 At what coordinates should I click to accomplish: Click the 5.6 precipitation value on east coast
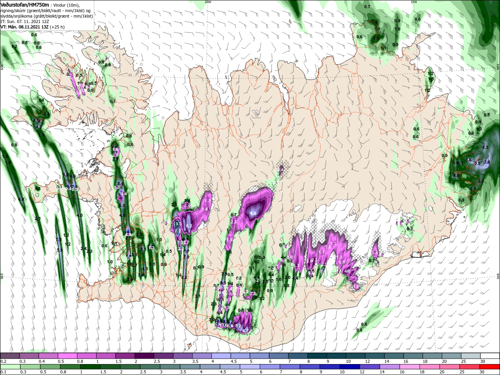point(469,160)
